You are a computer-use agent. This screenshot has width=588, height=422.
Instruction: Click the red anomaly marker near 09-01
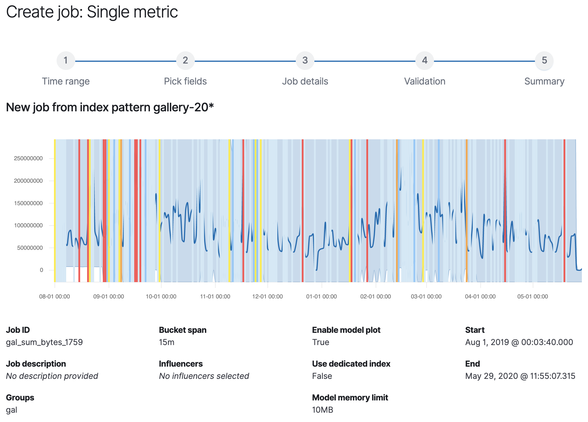point(105,210)
